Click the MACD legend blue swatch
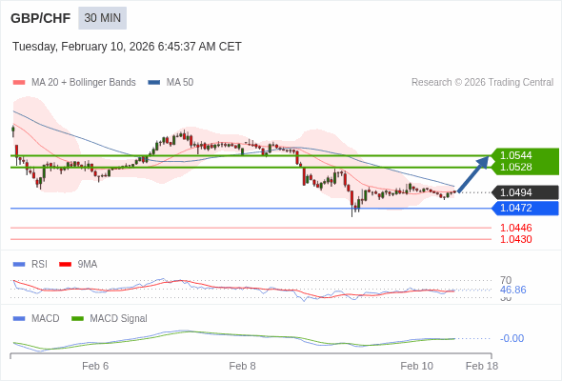The width and height of the screenshot is (562, 381). (x=19, y=319)
